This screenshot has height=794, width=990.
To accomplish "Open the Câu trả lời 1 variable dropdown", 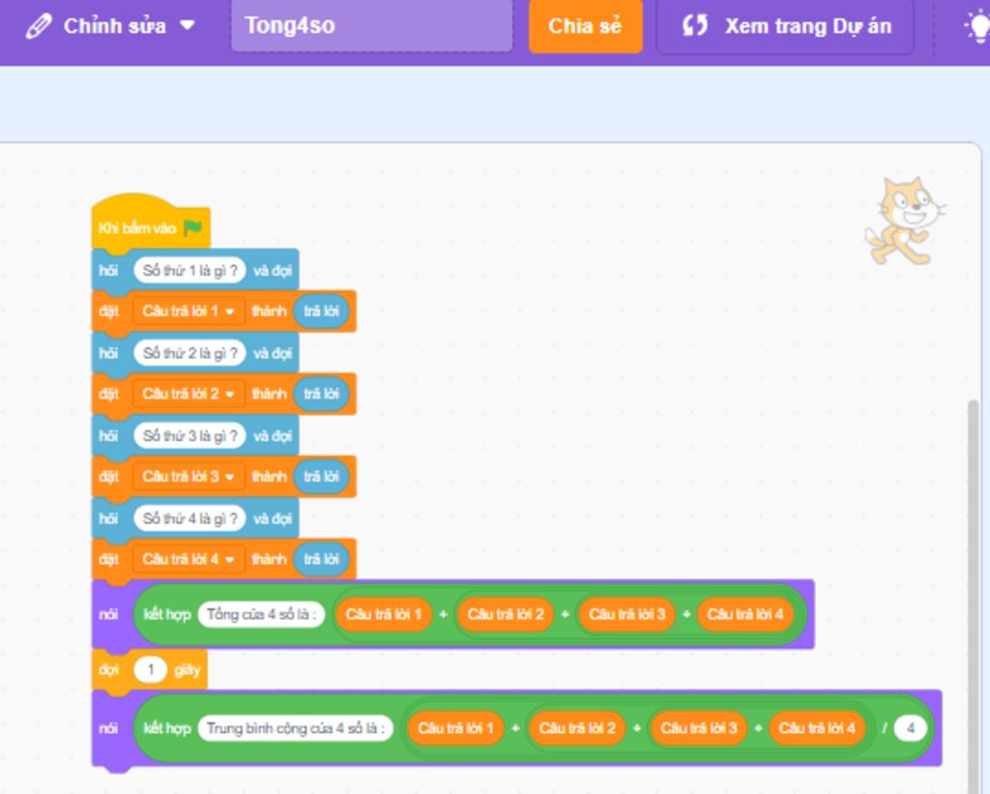I will 189,310.
